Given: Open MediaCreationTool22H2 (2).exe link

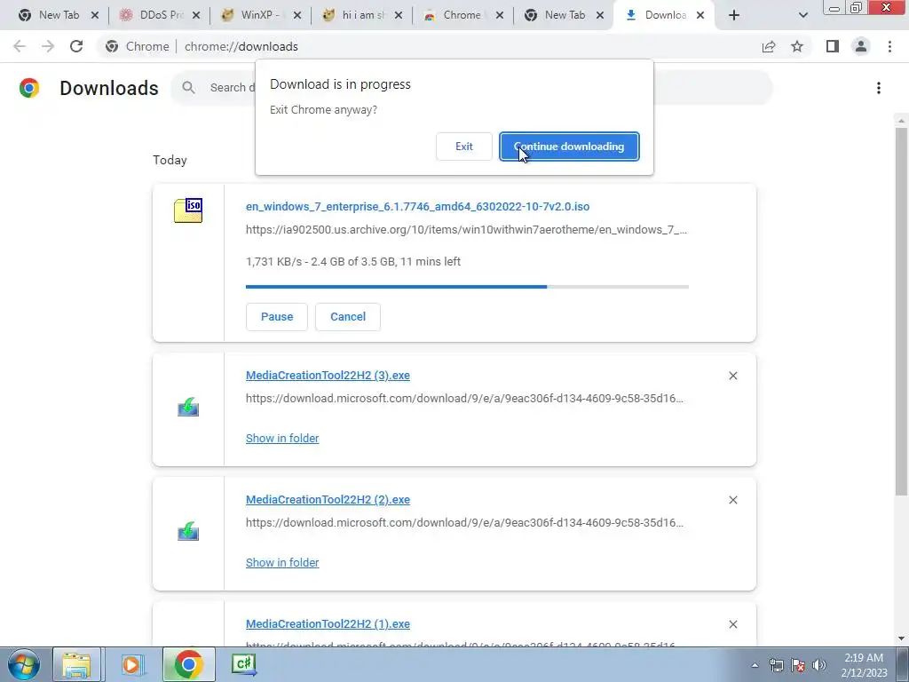Looking at the screenshot, I should [x=328, y=499].
